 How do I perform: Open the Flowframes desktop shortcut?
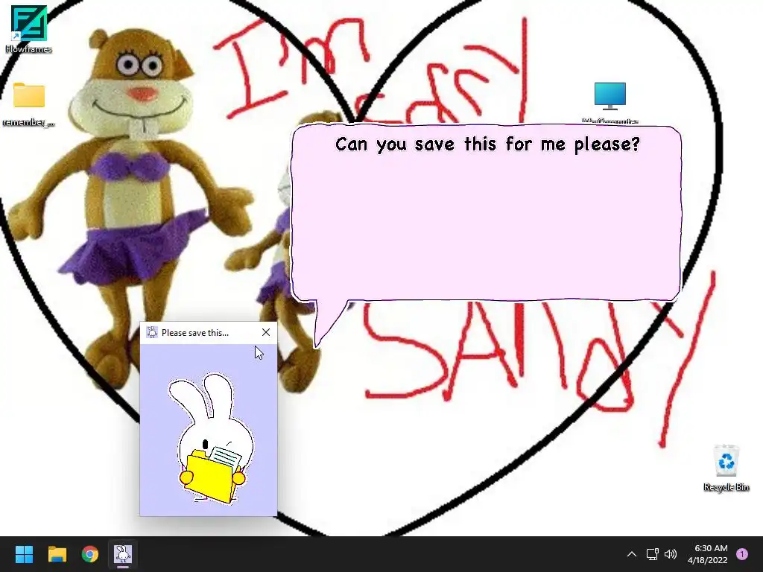click(29, 28)
